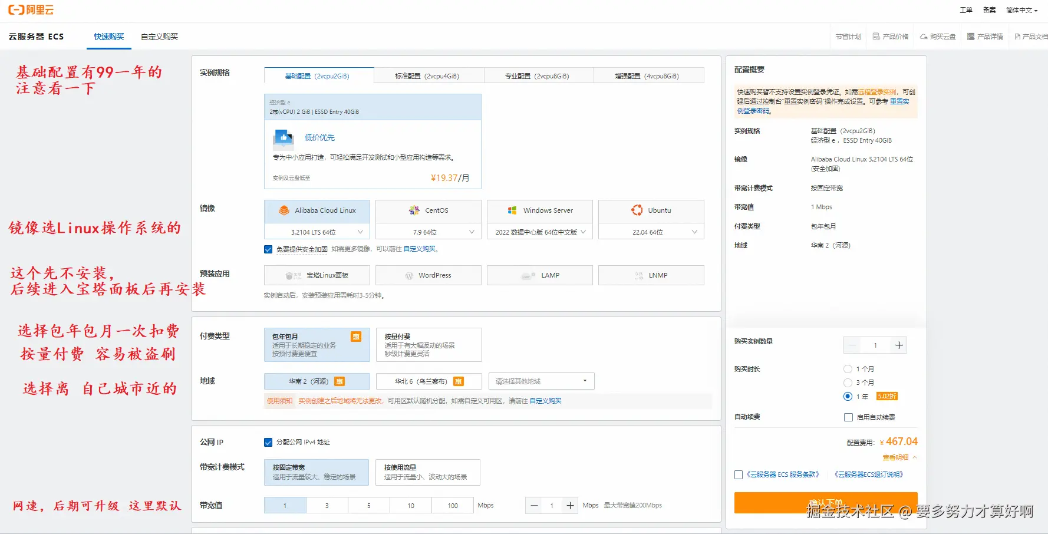
Task: Expand 查看明细 cost details
Action: 899,457
